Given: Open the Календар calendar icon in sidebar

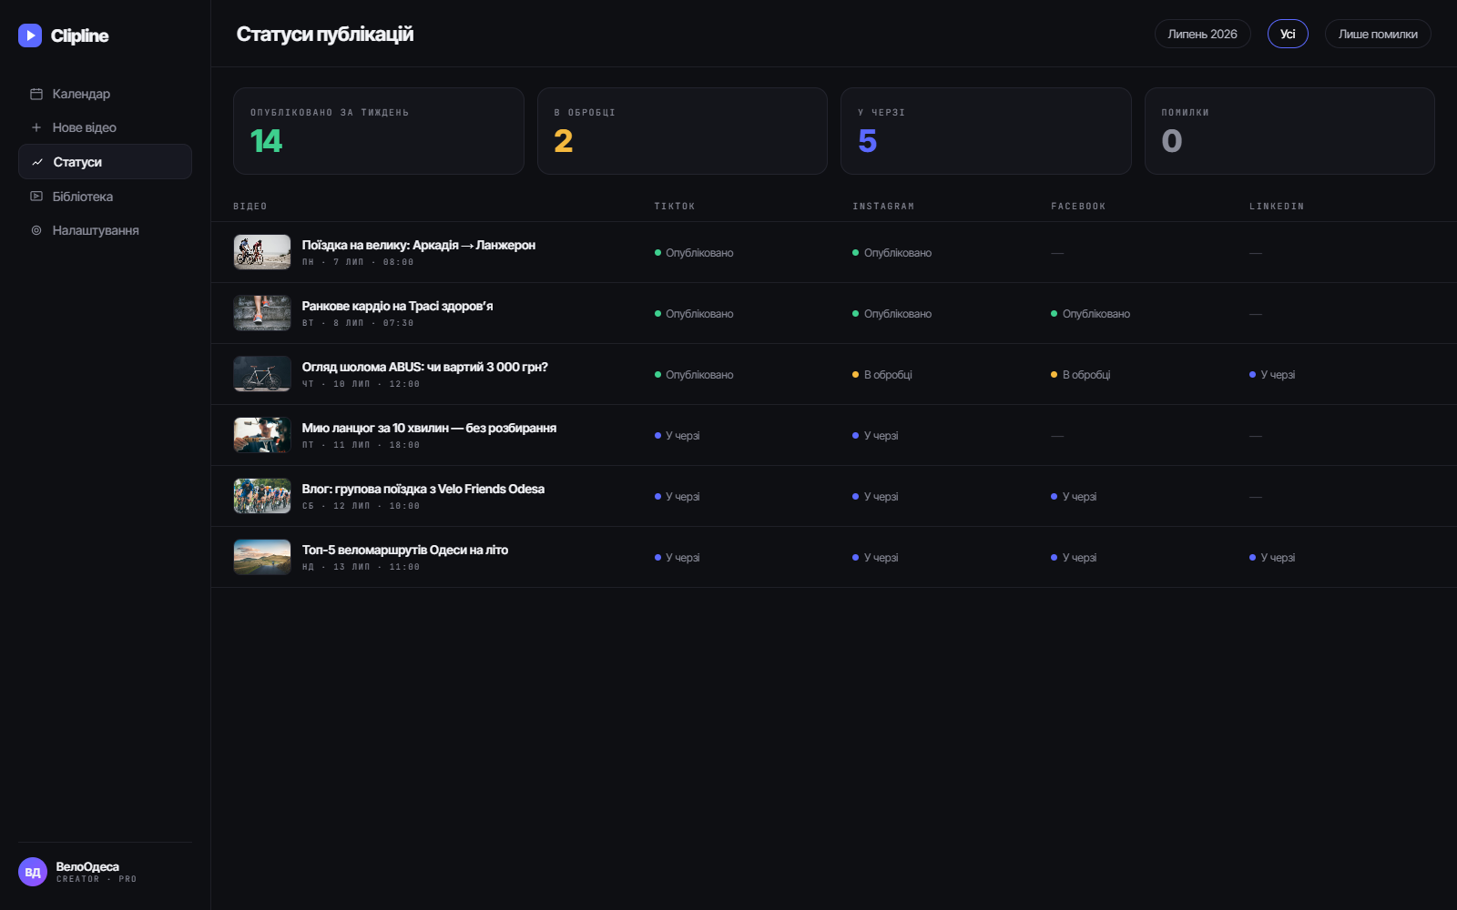Looking at the screenshot, I should [x=36, y=94].
